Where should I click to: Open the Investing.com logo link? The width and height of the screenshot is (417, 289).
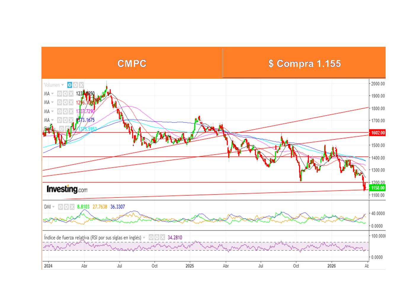click(67, 189)
